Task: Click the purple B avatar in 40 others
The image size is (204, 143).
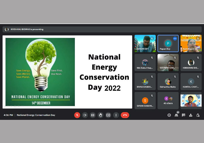Action: [166, 99]
